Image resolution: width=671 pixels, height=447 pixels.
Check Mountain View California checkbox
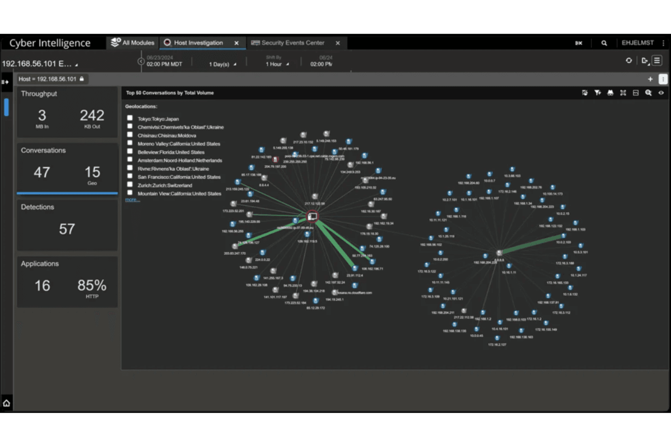point(130,192)
